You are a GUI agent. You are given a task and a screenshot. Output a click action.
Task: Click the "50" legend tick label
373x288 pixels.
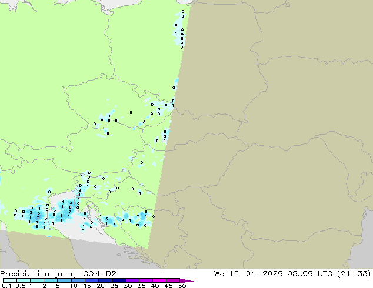[x=182, y=286]
